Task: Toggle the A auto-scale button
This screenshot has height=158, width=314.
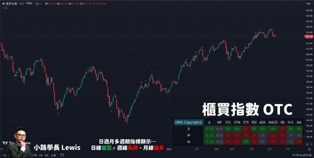Action: [x=307, y=144]
